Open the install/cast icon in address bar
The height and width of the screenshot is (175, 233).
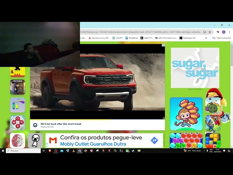(205, 32)
